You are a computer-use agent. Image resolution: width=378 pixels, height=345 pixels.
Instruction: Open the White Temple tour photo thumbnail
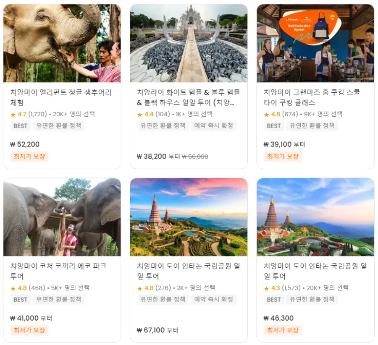coord(189,43)
